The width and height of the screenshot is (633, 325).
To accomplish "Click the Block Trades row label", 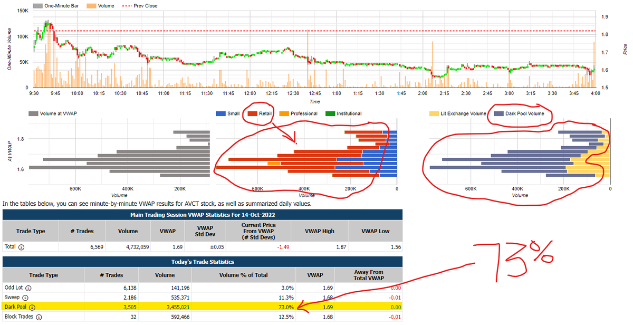I will pyautogui.click(x=19, y=317).
